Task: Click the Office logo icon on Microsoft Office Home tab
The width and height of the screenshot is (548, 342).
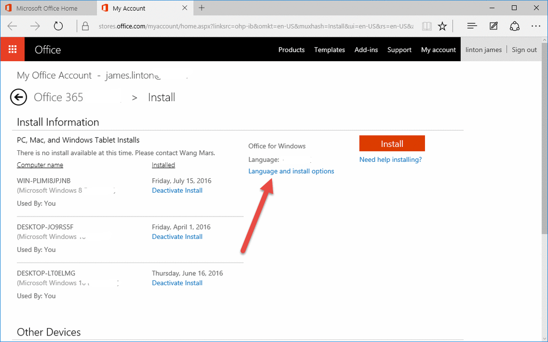Action: pos(8,8)
